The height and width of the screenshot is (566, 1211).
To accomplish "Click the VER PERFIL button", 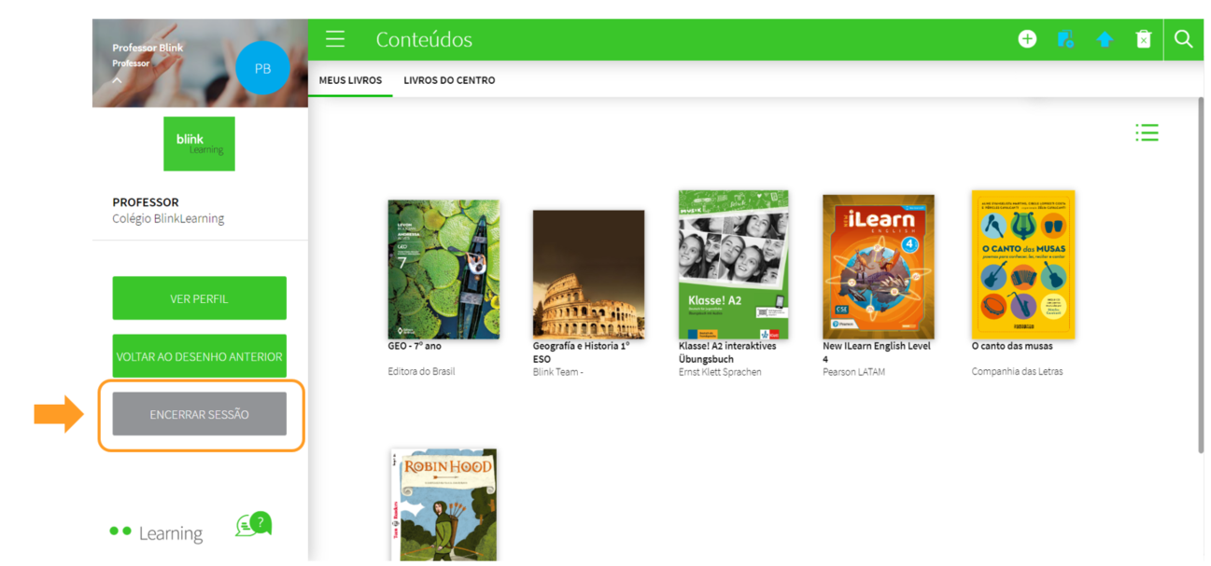I will [199, 298].
